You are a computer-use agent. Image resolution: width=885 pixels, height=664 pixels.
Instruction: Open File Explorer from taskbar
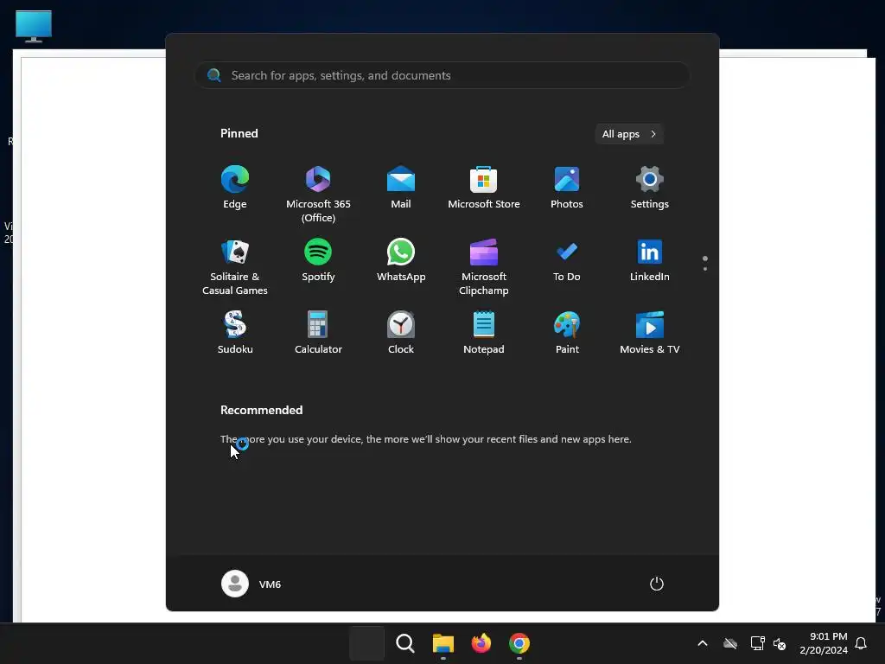(443, 643)
